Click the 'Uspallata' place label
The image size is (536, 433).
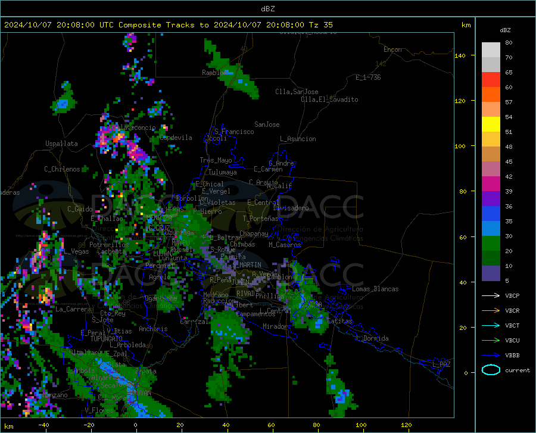coord(61,144)
